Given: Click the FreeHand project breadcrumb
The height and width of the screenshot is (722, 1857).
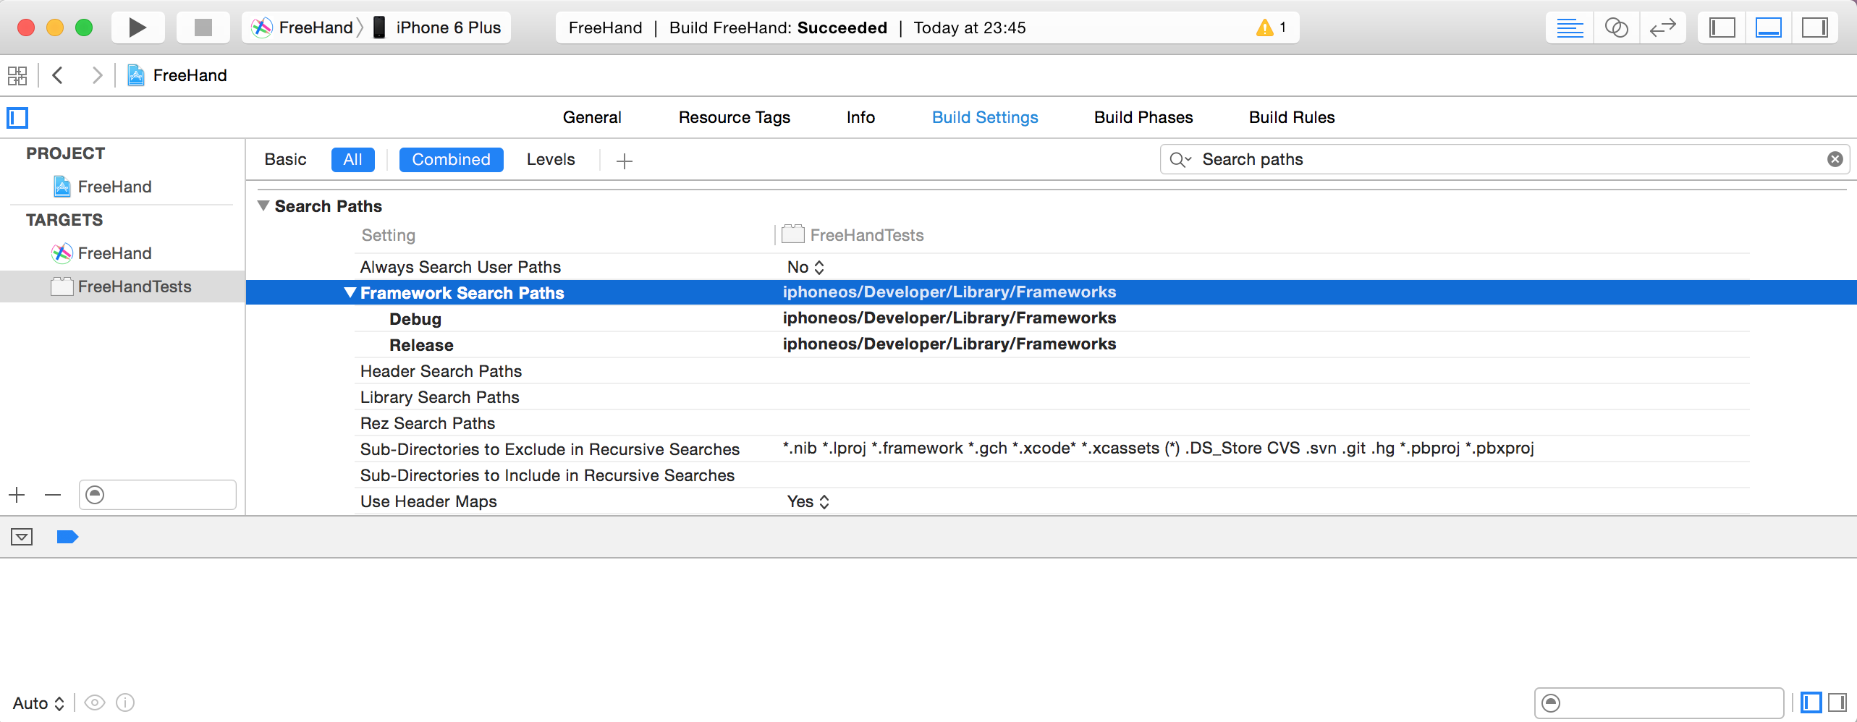Looking at the screenshot, I should point(177,75).
